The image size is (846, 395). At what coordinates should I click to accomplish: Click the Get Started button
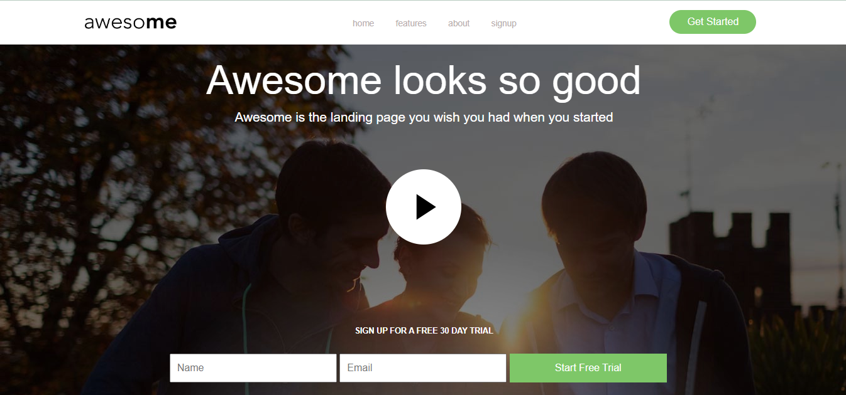pos(713,22)
